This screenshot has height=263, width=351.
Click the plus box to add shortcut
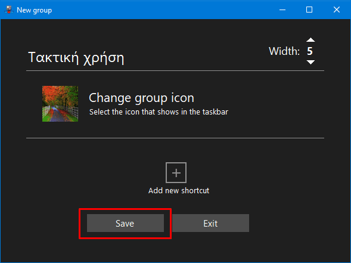[x=176, y=173]
